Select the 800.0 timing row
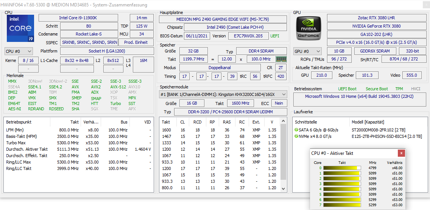This screenshot has width=430, height=210. coord(220,188)
